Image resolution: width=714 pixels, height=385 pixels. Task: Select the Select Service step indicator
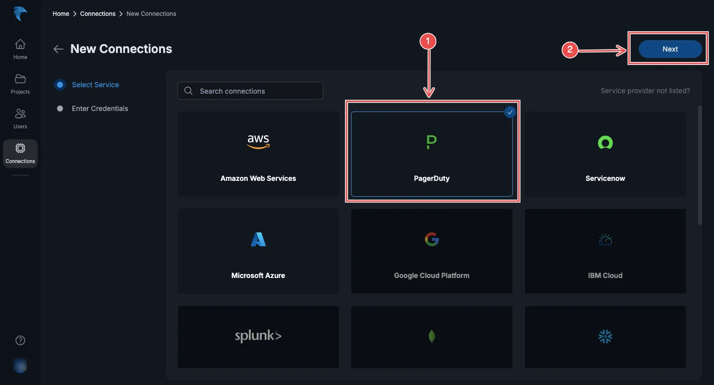coord(60,85)
